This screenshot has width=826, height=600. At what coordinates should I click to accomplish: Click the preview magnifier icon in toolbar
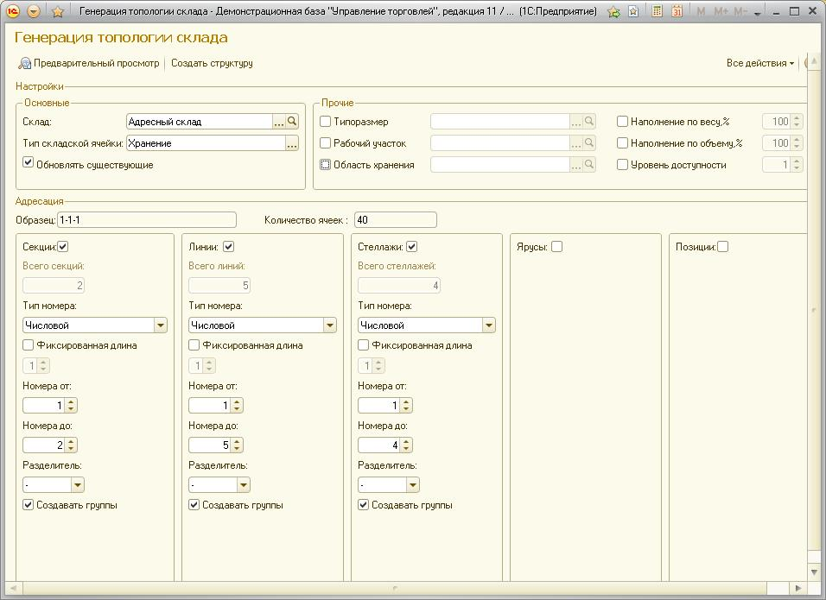coord(25,63)
